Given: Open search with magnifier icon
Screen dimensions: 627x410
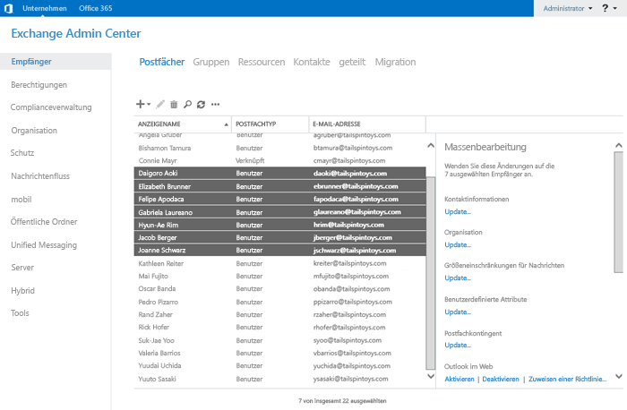Looking at the screenshot, I should pyautogui.click(x=187, y=104).
